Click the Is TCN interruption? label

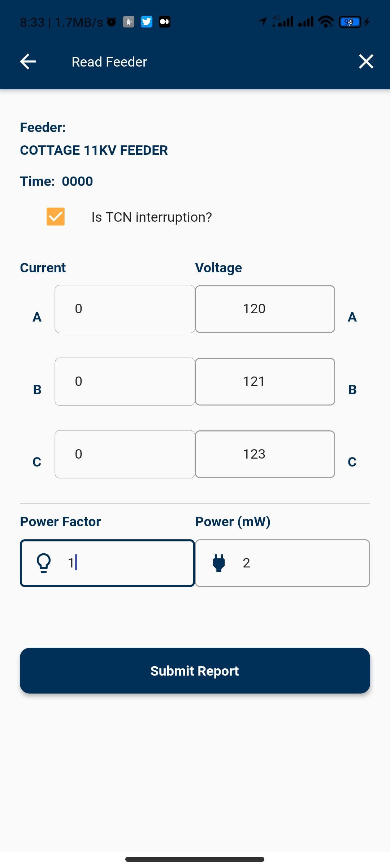(152, 217)
